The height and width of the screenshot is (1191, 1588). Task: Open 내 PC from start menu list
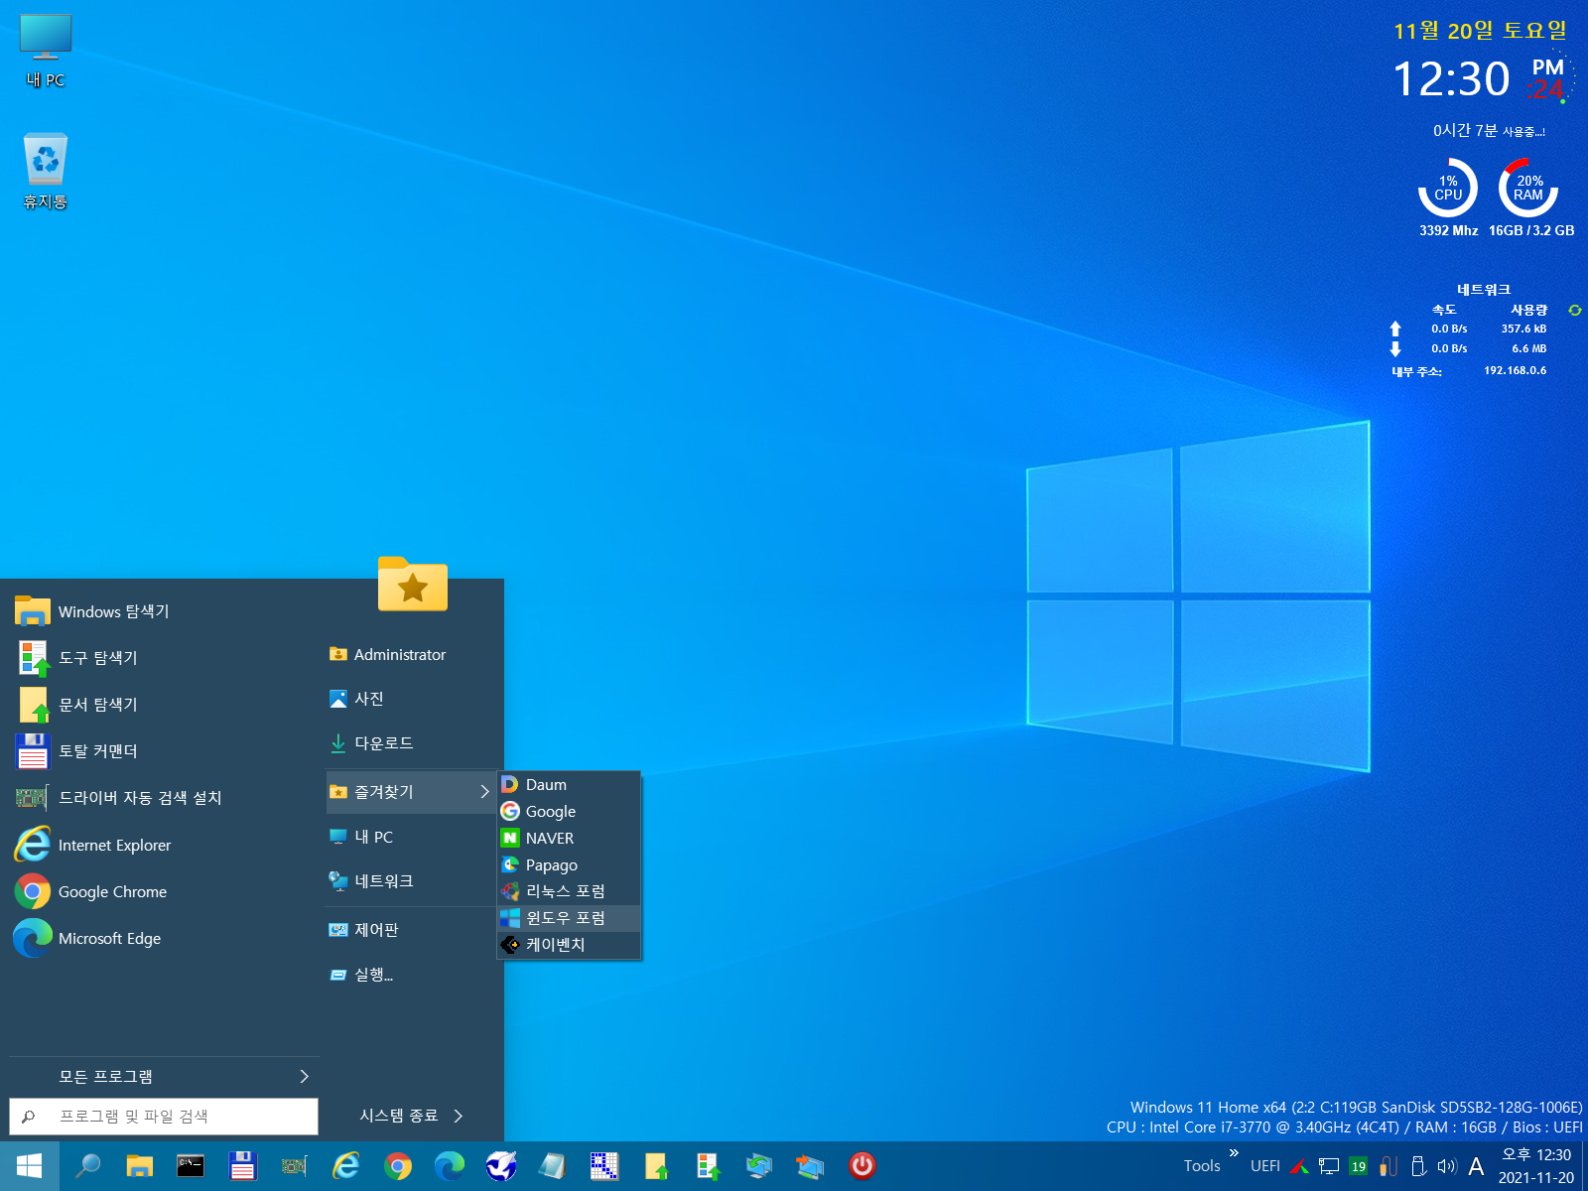410,837
